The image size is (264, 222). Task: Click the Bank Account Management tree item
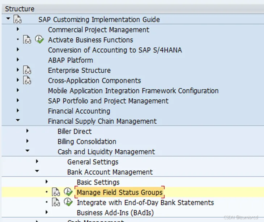click(110, 172)
